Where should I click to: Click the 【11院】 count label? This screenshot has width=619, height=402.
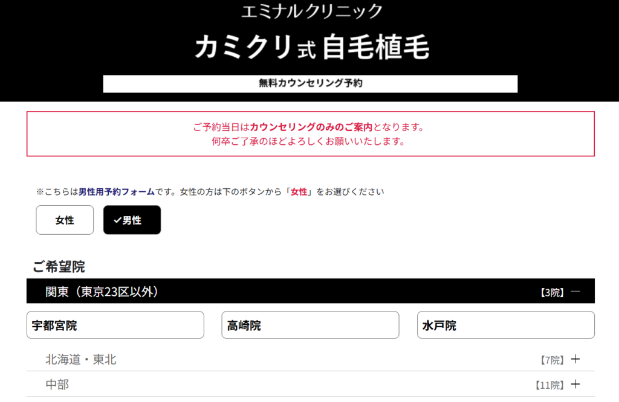[549, 385]
